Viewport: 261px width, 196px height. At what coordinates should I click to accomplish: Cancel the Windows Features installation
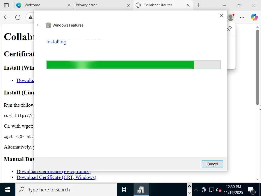(x=212, y=164)
